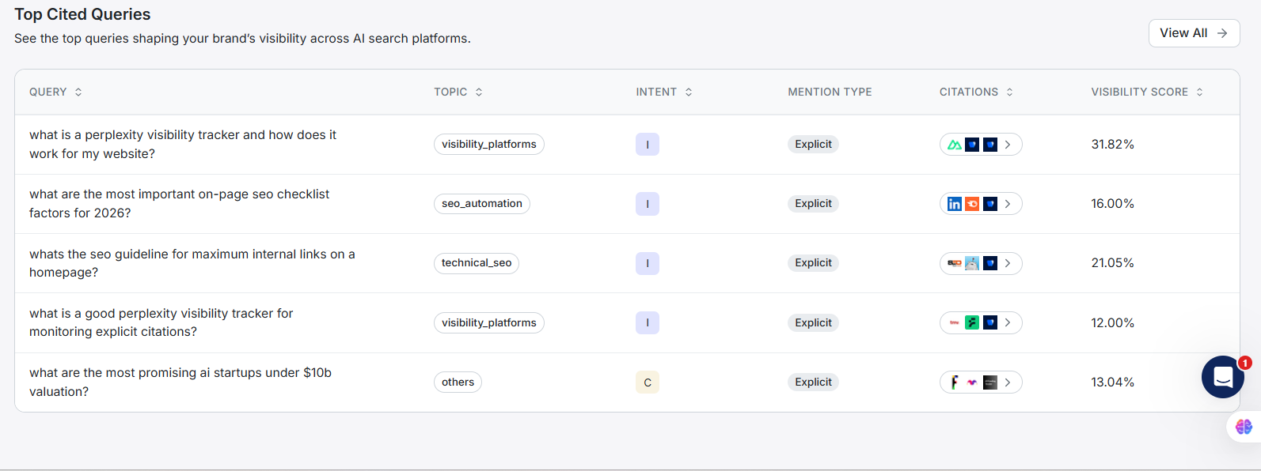The image size is (1261, 471).
Task: Click the green mountain citation icon in first row
Action: [955, 145]
